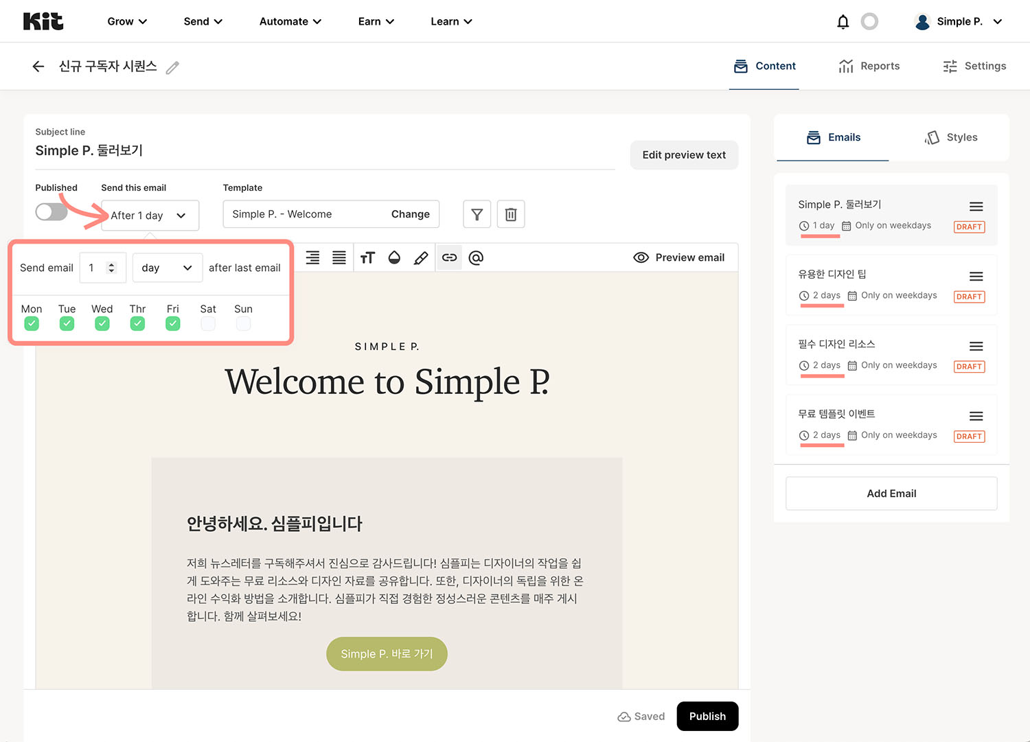Reorder 무료 템플릿 이벤트 email handle

(x=976, y=417)
